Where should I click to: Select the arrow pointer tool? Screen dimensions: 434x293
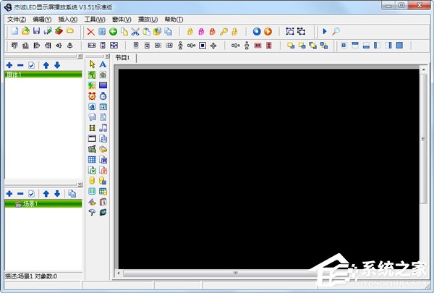[x=92, y=64]
